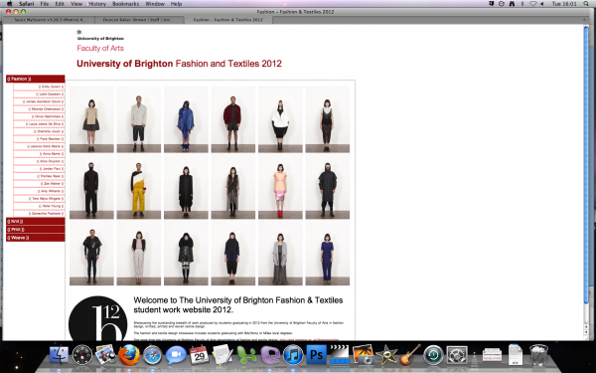
Task: Launch Firefox from the Dock
Action: 129,355
